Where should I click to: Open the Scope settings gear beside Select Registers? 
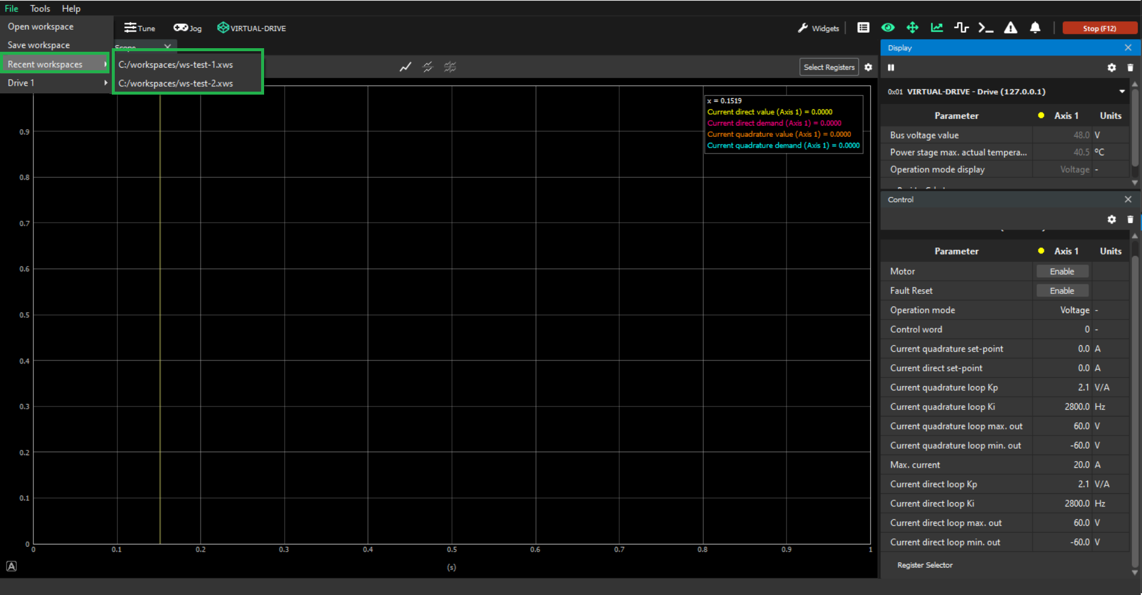click(x=868, y=67)
